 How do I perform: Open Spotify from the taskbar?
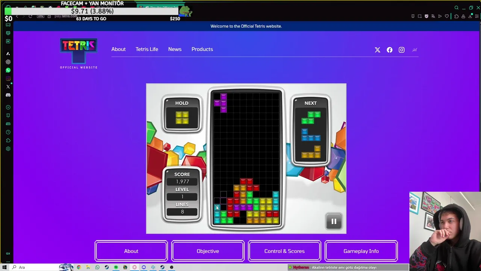(116, 267)
